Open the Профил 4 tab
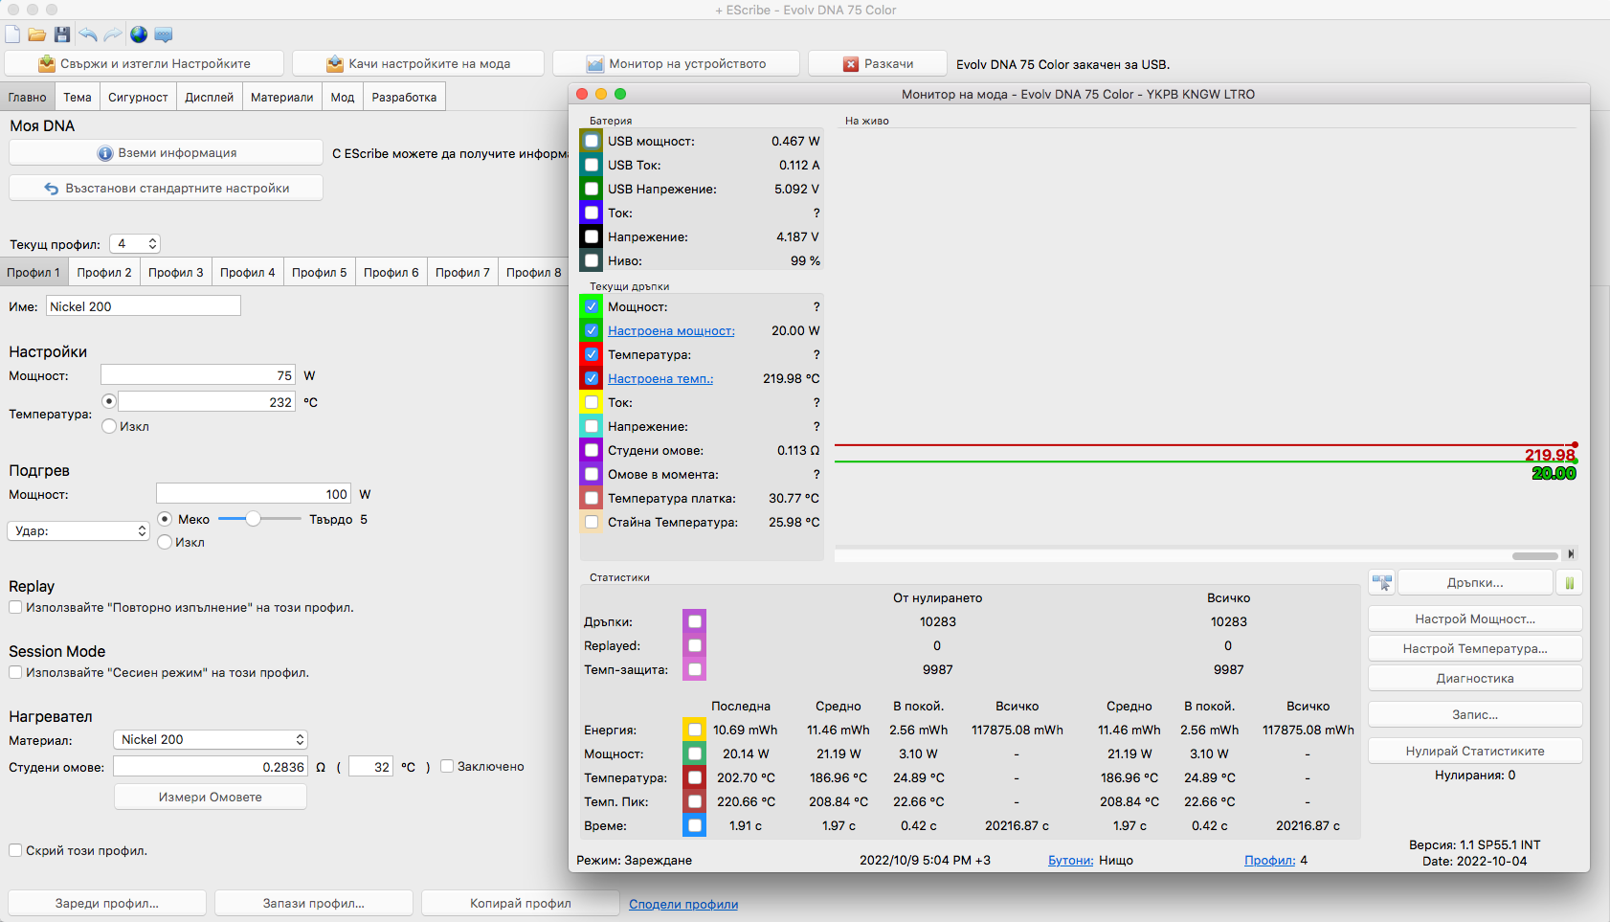Image resolution: width=1610 pixels, height=922 pixels. (247, 272)
